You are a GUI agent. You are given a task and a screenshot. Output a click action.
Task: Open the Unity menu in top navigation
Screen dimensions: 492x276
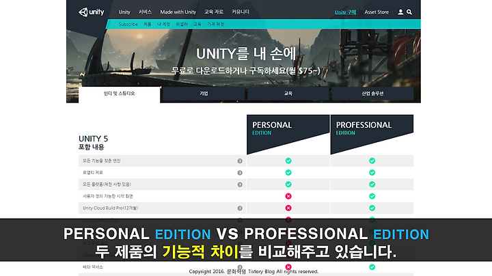pos(124,12)
